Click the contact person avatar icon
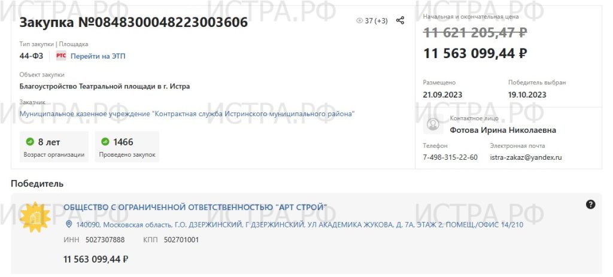The height and width of the screenshot is (277, 613). click(x=433, y=124)
